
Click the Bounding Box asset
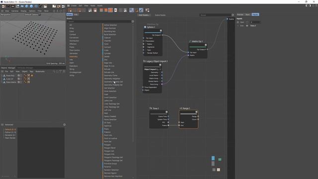coord(110,31)
